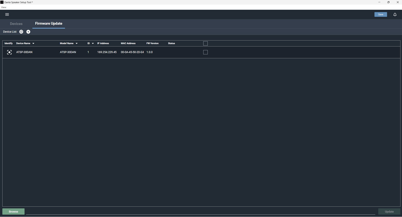Click the Identify column header
This screenshot has width=402, height=217.
click(8, 43)
